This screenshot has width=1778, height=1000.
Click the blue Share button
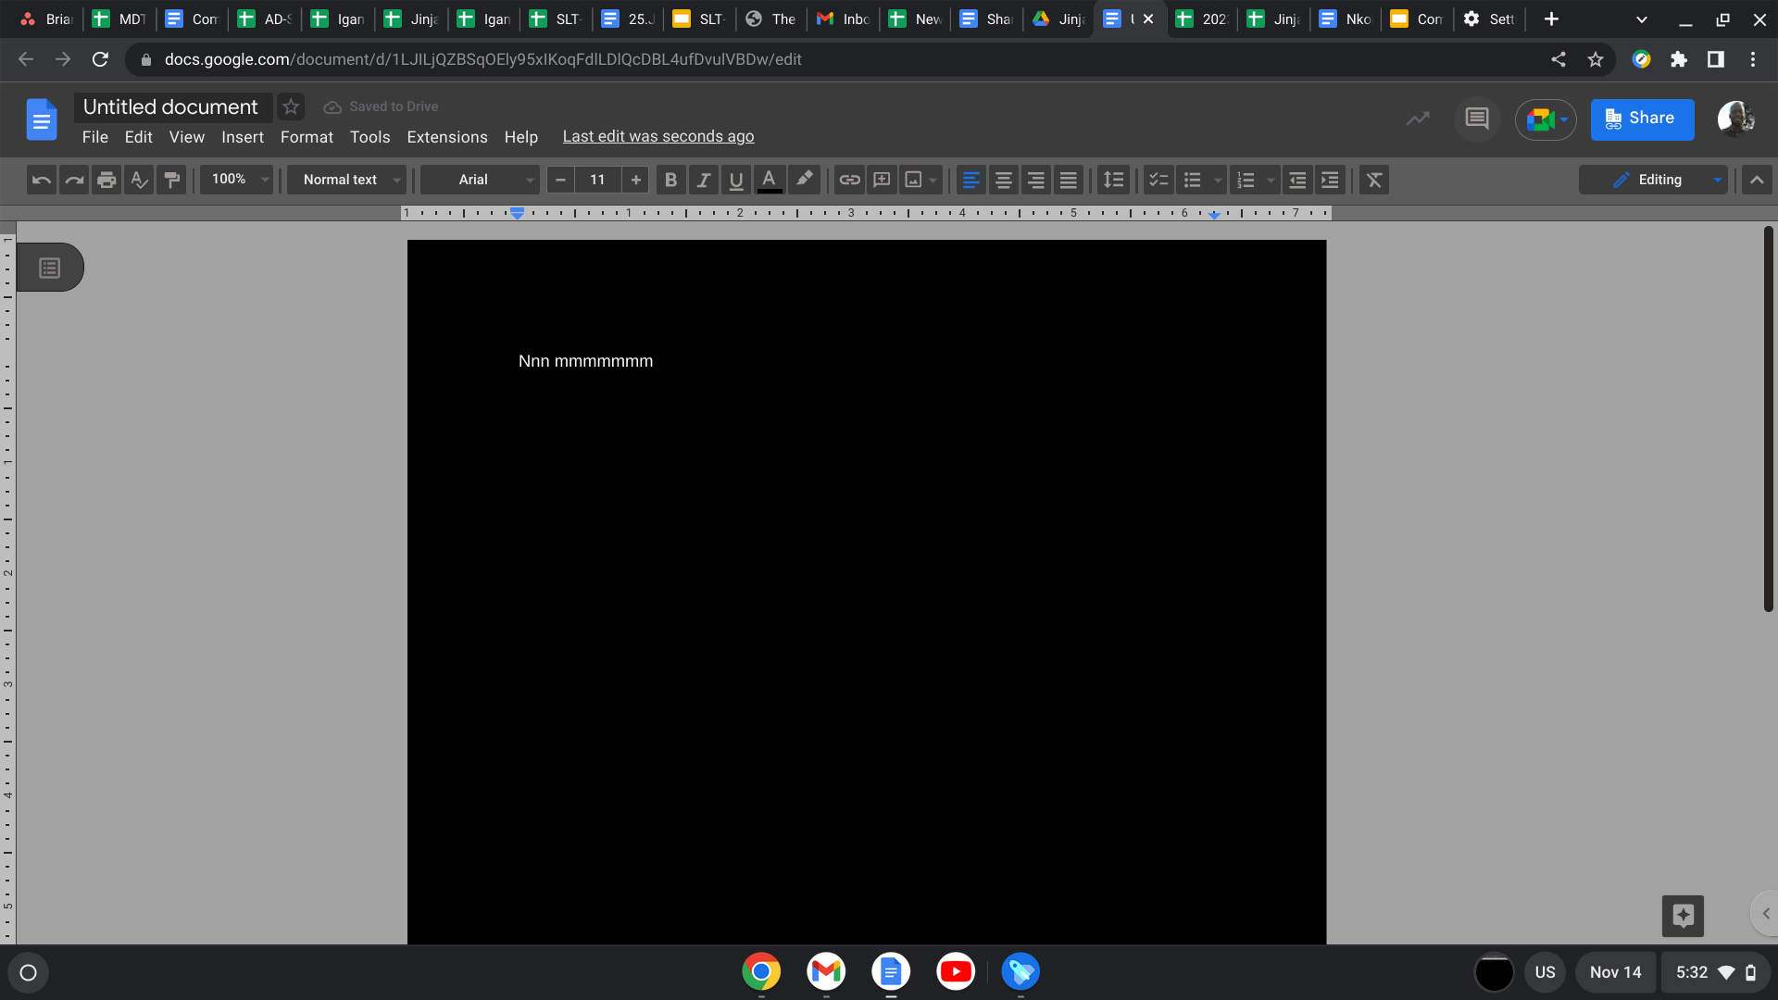pos(1642,119)
